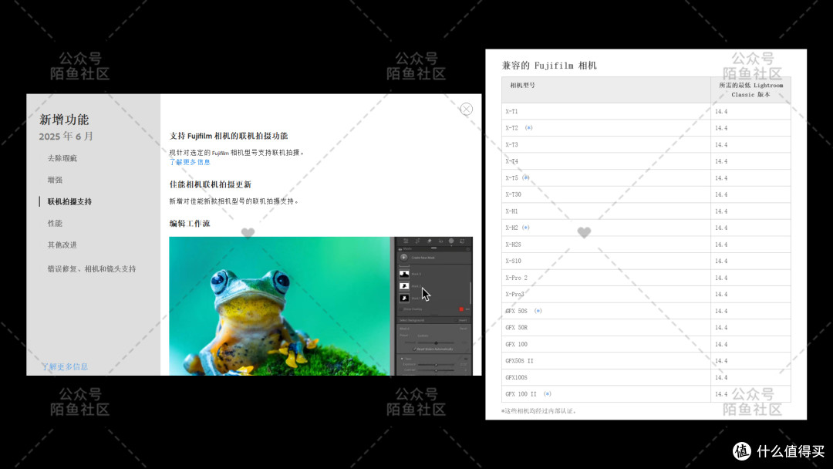Click the asterisk link beside X-T2
833x469 pixels.
pyautogui.click(x=528, y=128)
